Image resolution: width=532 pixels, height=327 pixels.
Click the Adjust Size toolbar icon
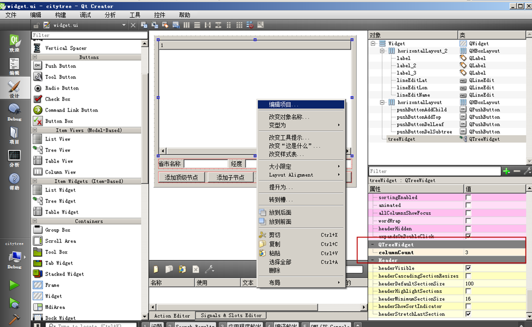(260, 25)
